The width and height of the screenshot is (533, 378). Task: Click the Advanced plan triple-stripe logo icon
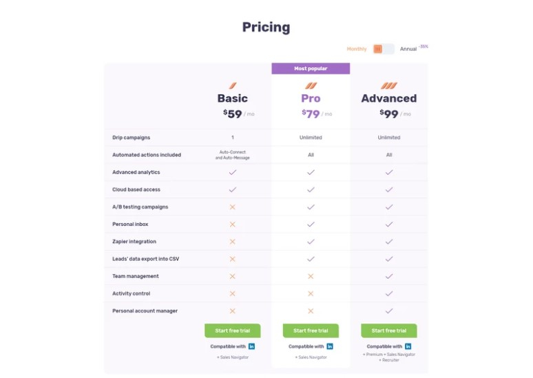click(x=389, y=86)
